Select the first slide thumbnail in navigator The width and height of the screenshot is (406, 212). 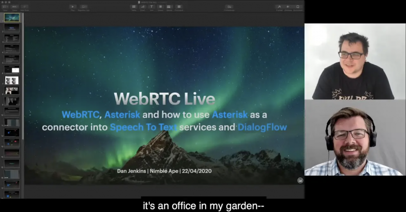pos(12,18)
